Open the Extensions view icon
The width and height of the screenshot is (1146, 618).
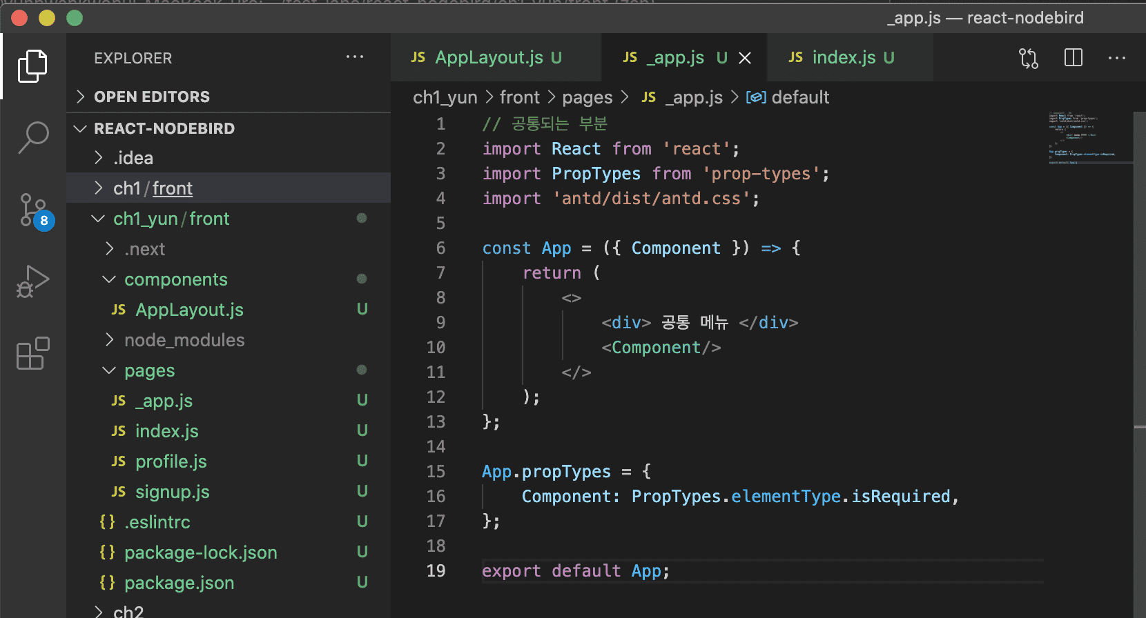pyautogui.click(x=32, y=354)
